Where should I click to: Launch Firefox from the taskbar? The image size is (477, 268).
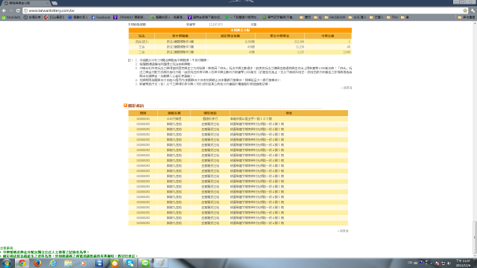point(37,263)
